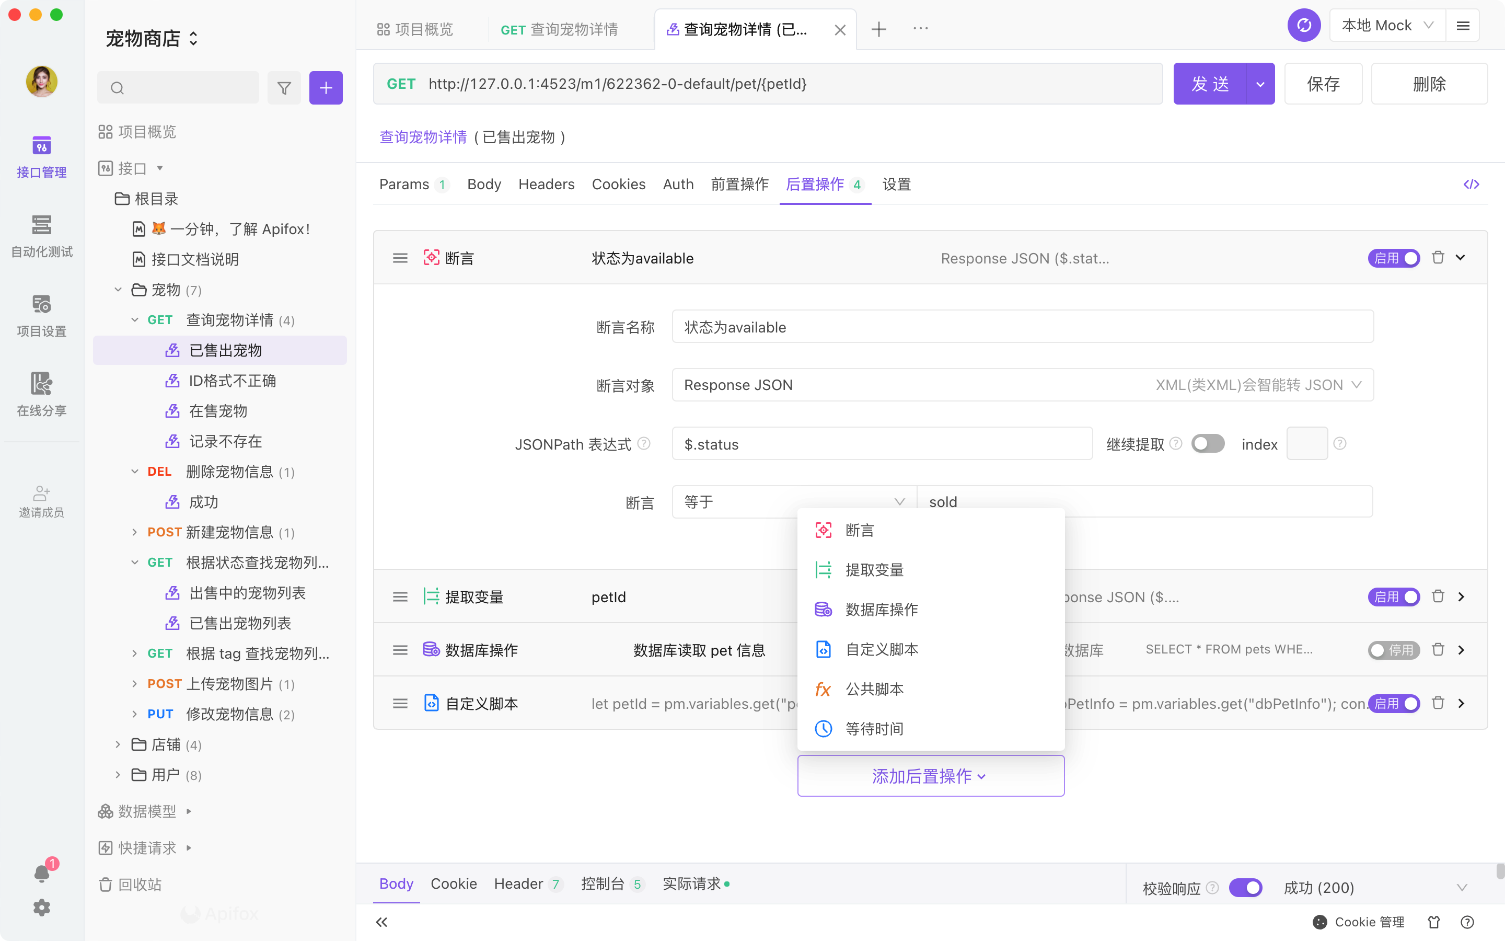Click the filter icon beside the search box
1505x941 pixels.
coord(284,87)
